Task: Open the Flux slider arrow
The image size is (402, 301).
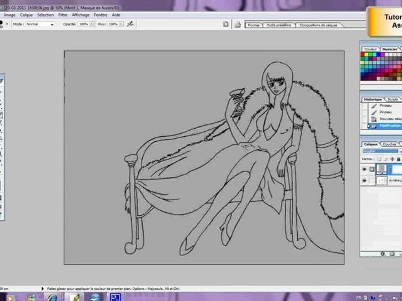Action: (x=121, y=24)
